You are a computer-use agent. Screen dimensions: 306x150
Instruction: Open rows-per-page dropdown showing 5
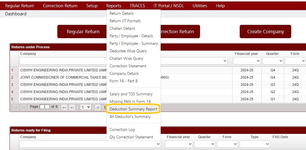tap(86, 107)
